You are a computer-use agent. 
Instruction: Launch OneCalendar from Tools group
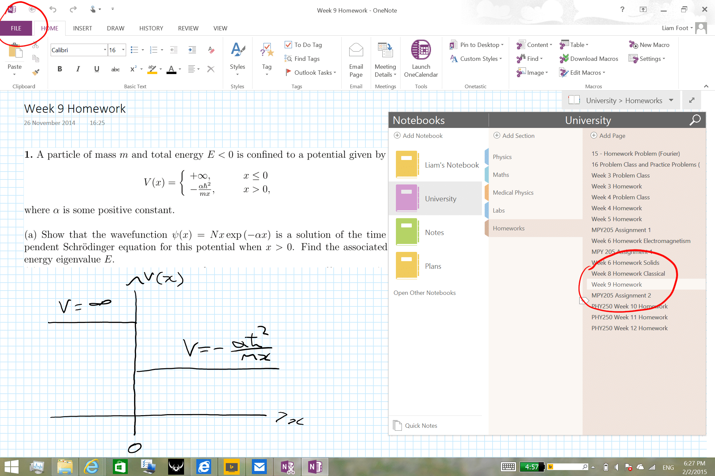421,59
